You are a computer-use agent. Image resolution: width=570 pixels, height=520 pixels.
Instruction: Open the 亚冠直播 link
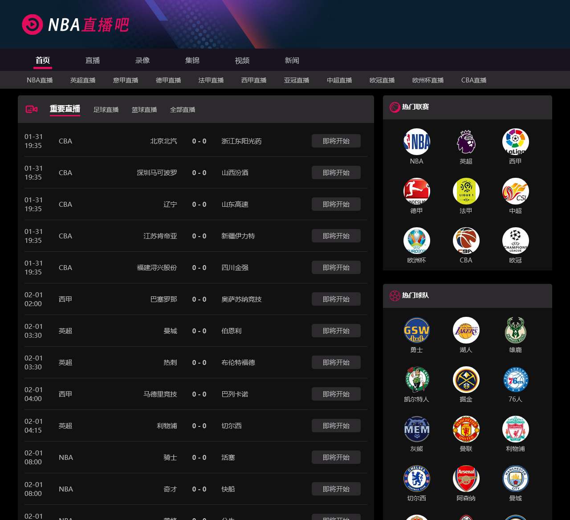coord(296,80)
